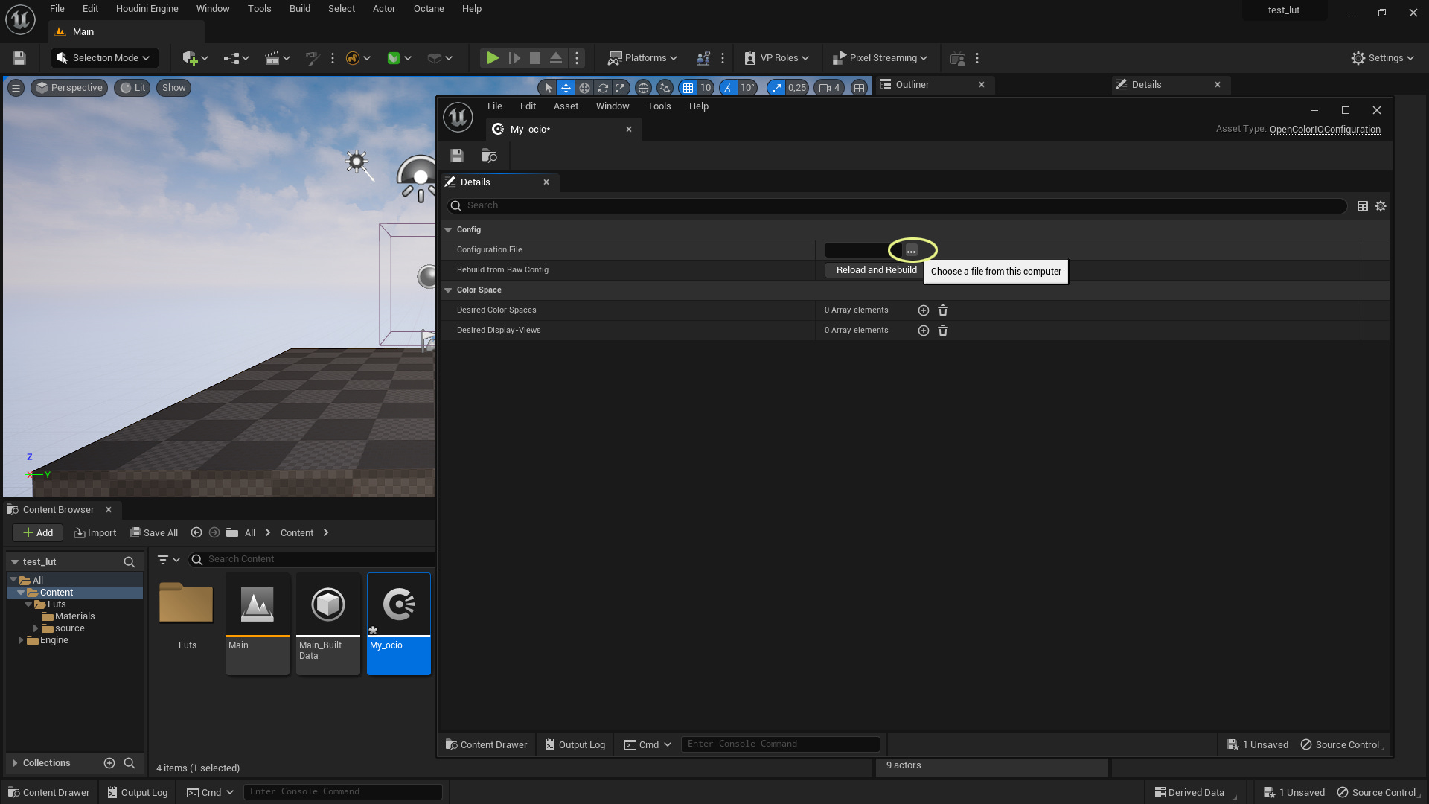Toggle world/local coordinate system globe icon

[643, 88]
